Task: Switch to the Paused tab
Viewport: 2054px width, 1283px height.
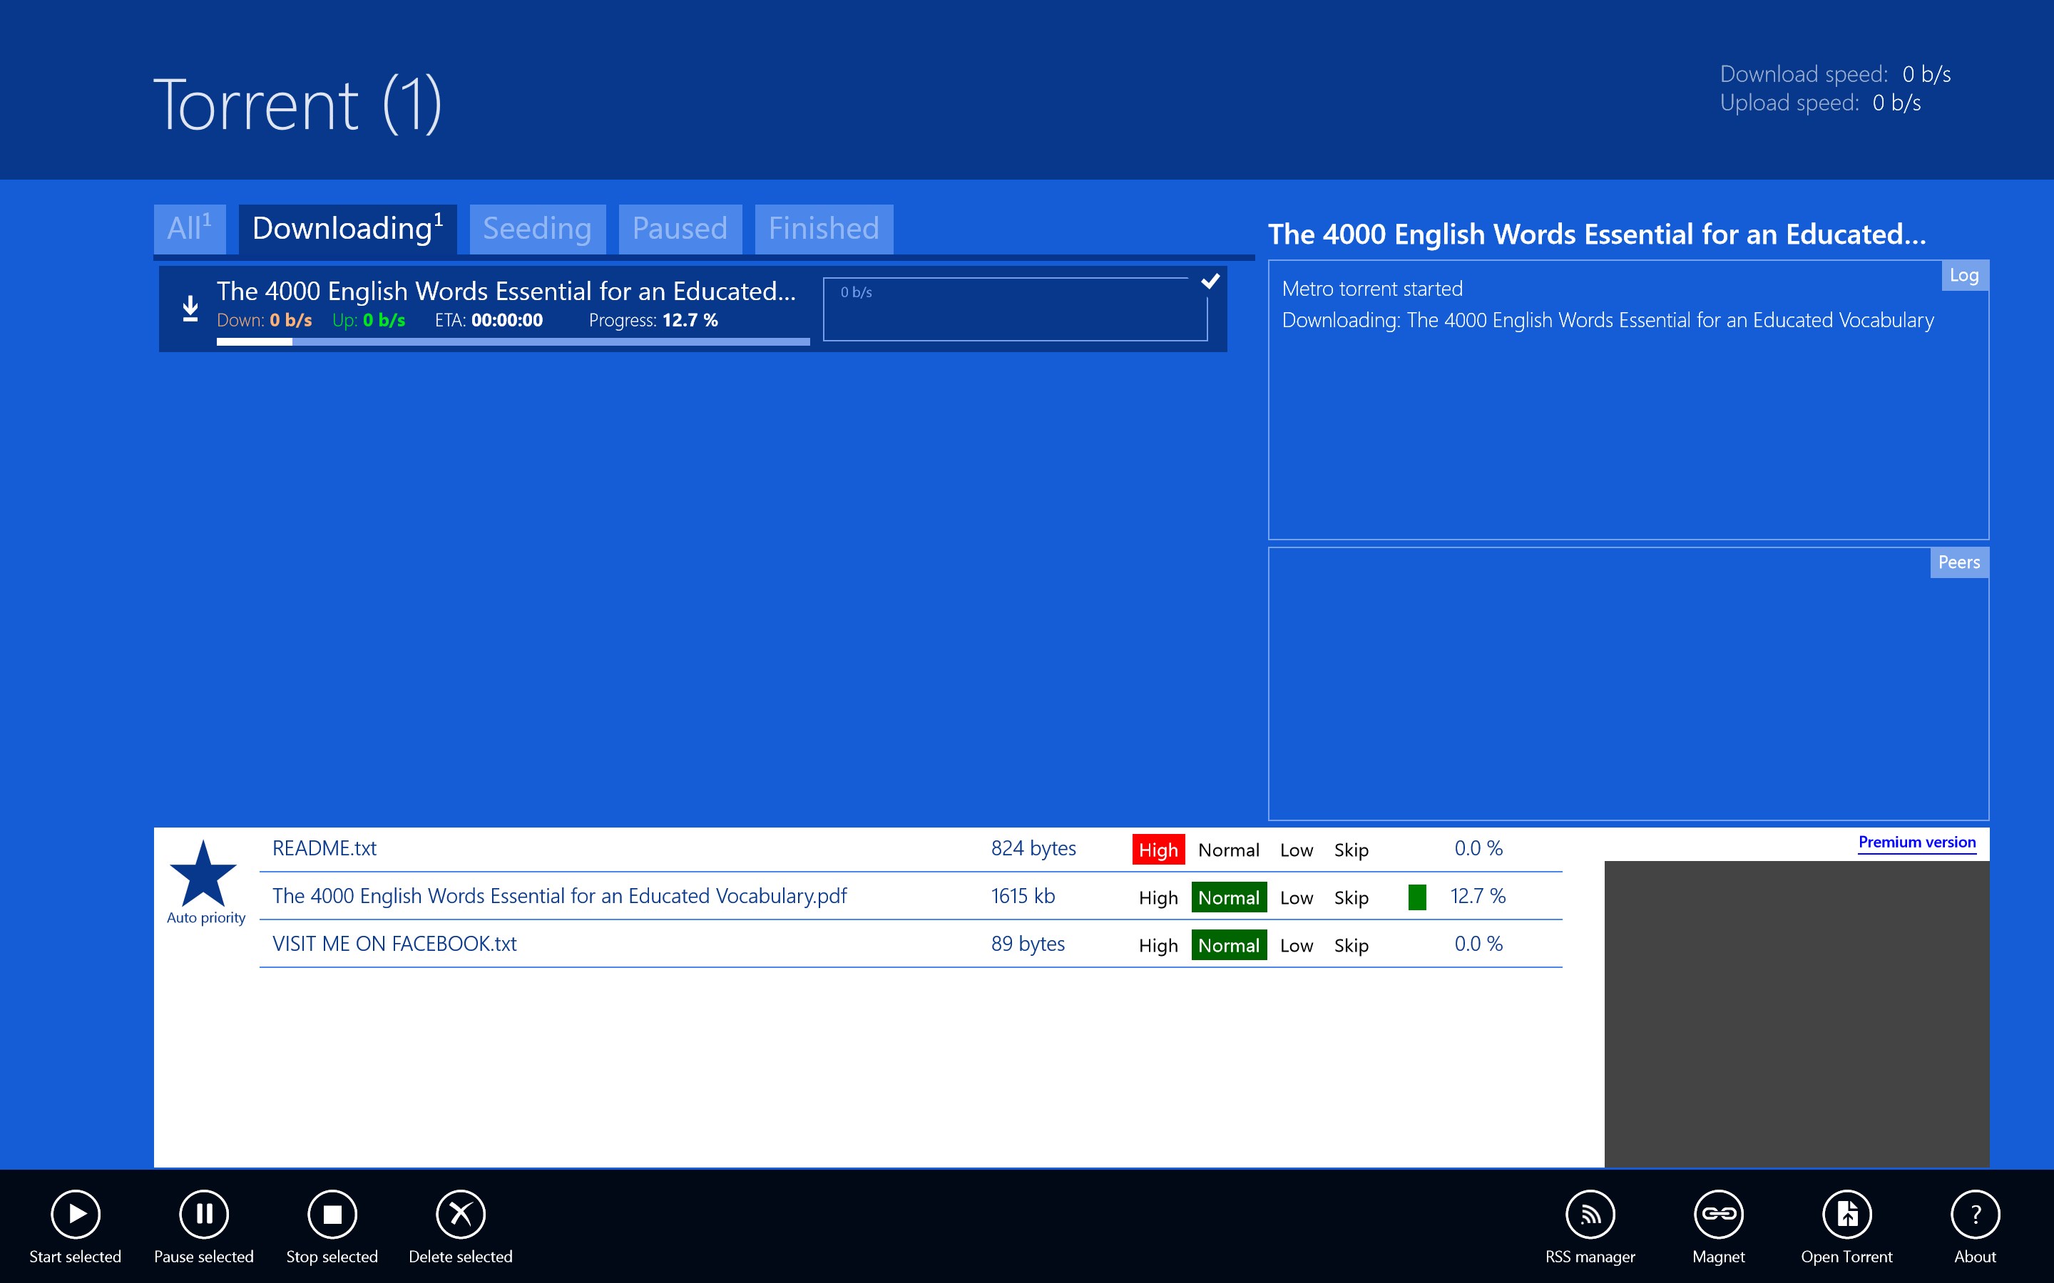Action: point(679,228)
